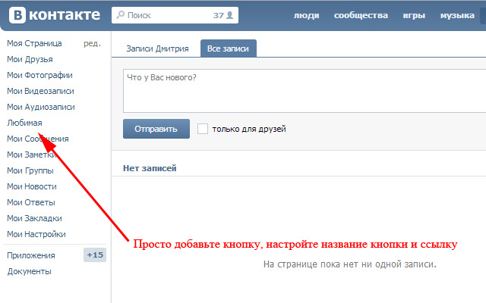Image resolution: width=486 pixels, height=303 pixels.
Task: Click the search magnifier icon
Action: (x=121, y=15)
